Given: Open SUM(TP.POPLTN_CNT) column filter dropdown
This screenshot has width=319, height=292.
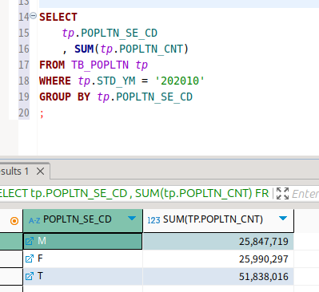Looking at the screenshot, I should point(283,219).
